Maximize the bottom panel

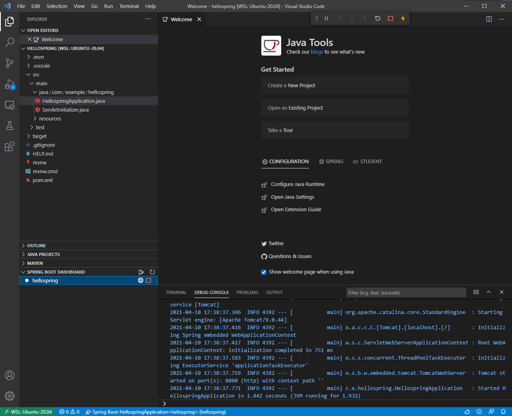489,292
